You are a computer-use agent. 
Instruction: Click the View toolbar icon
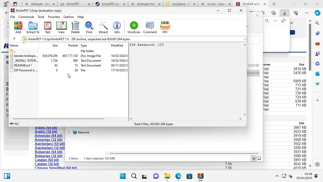61,27
